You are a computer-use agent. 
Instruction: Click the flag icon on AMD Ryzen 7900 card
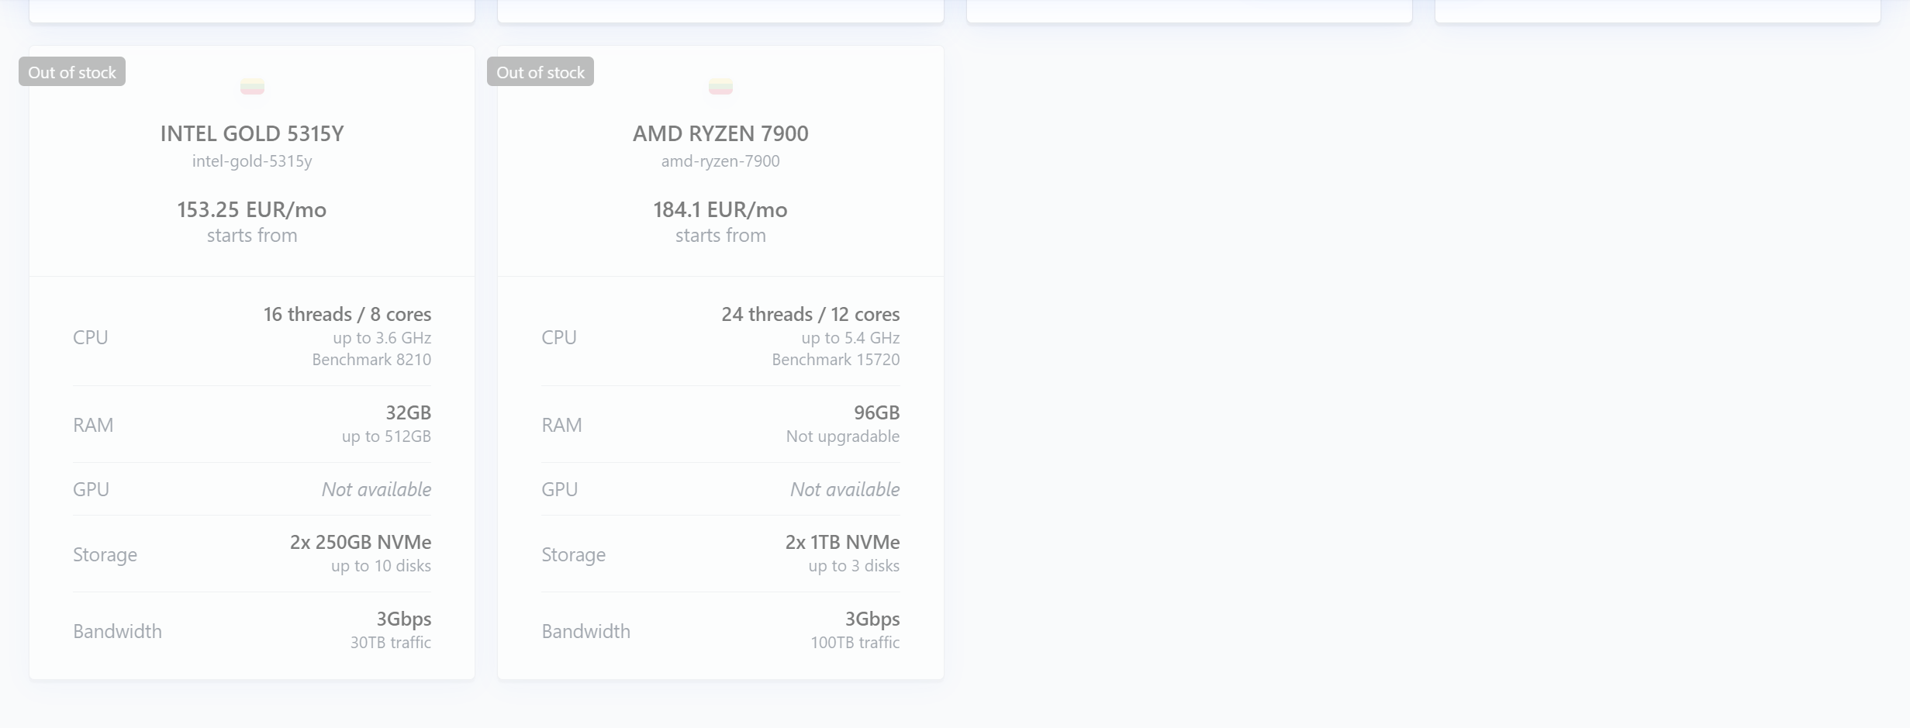(x=720, y=86)
